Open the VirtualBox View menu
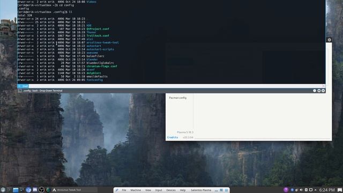This screenshot has width=343, height=193. click(x=148, y=190)
